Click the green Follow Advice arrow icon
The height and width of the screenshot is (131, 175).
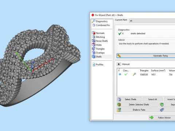pos(152,118)
